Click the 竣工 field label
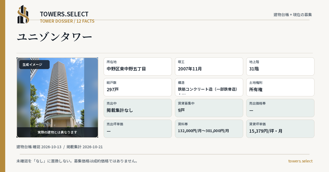 181,62
